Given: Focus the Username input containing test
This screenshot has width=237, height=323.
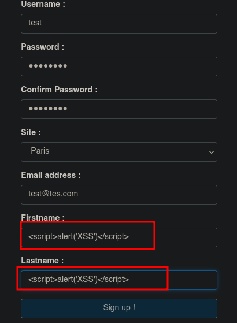Looking at the screenshot, I should coord(119,24).
